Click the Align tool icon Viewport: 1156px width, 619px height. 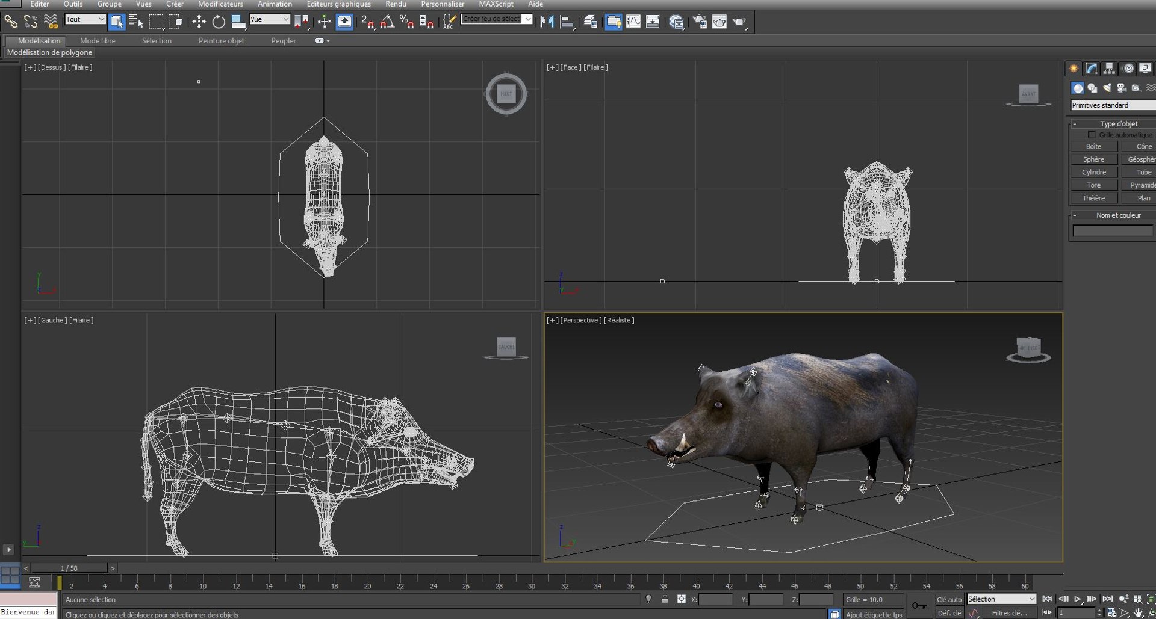(x=567, y=22)
